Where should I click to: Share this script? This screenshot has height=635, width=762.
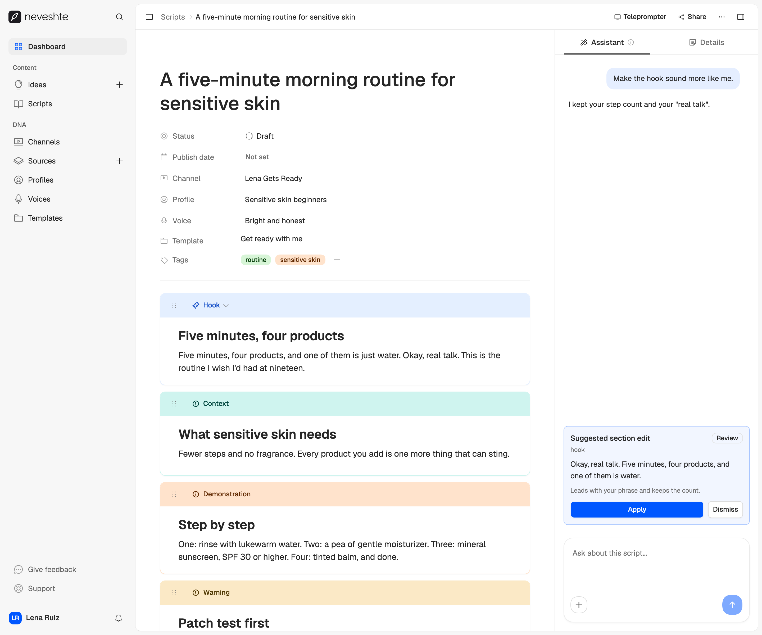692,17
